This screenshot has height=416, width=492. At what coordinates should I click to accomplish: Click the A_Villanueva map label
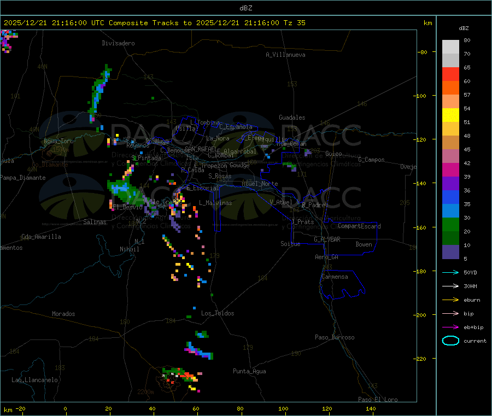point(285,55)
